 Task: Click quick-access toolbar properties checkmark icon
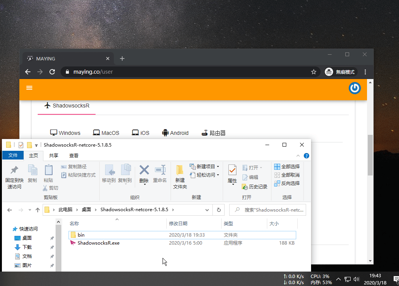(x=21, y=145)
